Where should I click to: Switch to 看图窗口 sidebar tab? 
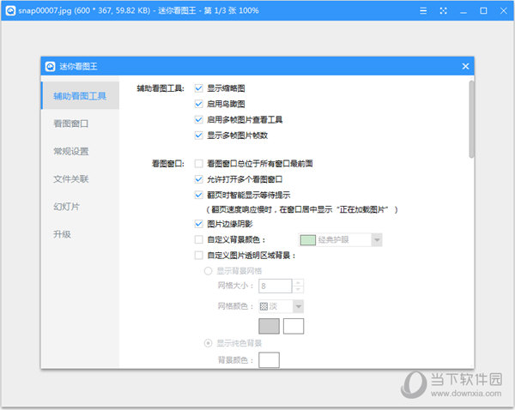click(80, 124)
